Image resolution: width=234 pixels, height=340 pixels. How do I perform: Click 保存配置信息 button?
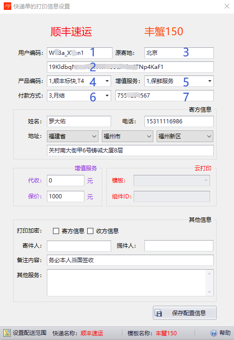(x=185, y=313)
